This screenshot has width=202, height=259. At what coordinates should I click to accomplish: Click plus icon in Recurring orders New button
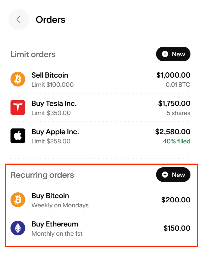tap(165, 175)
